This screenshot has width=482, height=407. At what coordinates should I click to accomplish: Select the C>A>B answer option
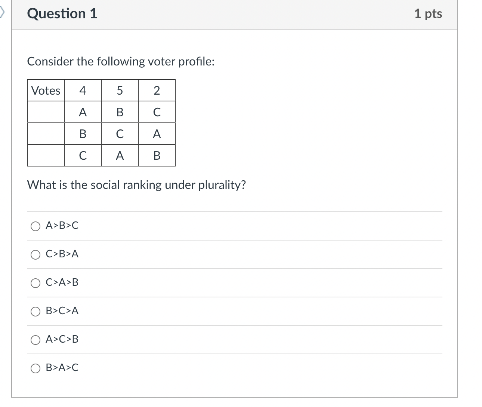coord(36,283)
